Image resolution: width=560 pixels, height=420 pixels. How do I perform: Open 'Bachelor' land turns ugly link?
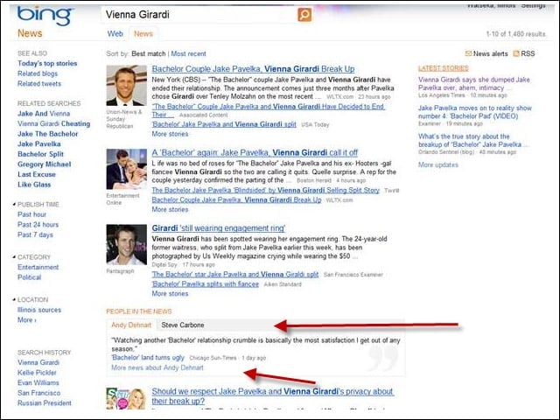[x=148, y=358]
